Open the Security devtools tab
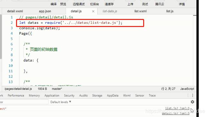 (69, 95)
